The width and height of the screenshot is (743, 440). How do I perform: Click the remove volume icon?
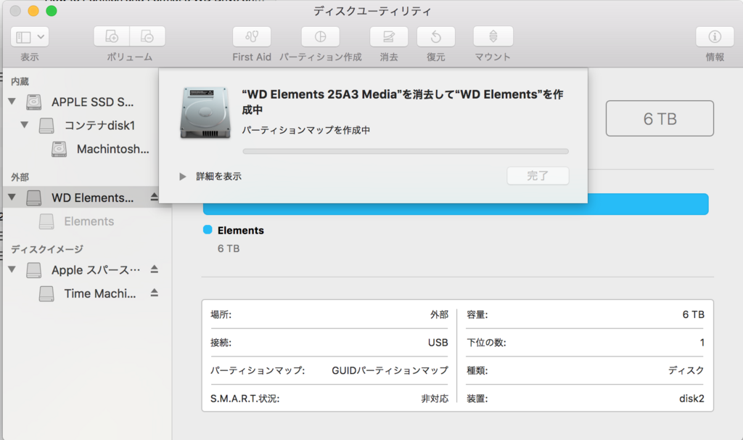(147, 36)
